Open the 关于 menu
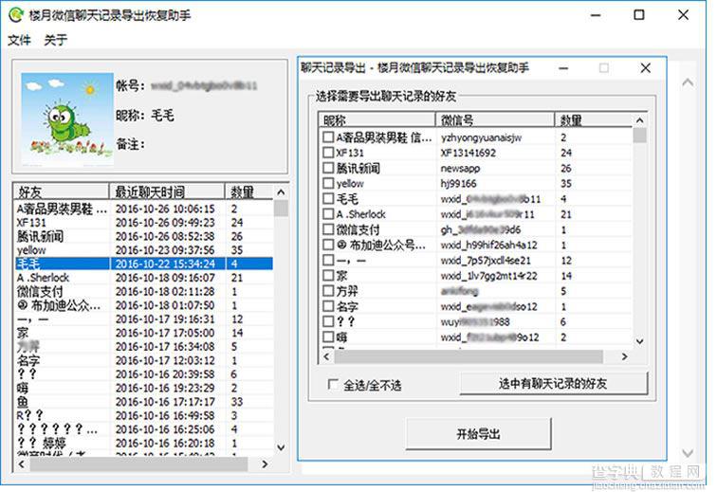 56,40
